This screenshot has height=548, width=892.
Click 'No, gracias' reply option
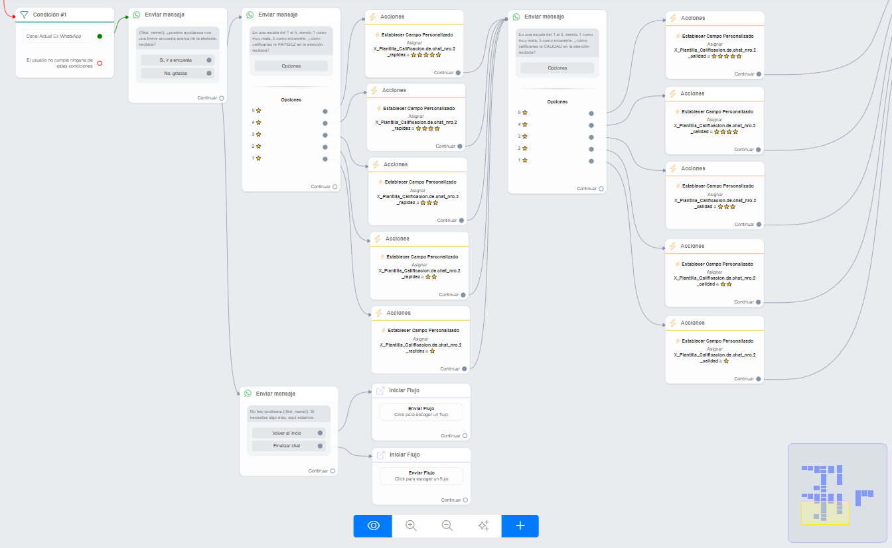pyautogui.click(x=176, y=74)
